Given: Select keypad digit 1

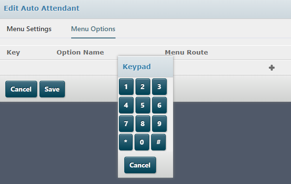Looking at the screenshot, I should 126,87.
